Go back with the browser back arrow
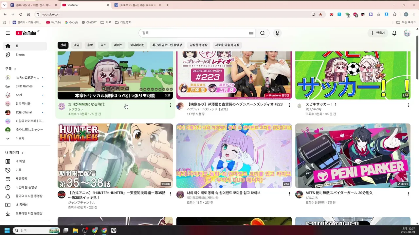 (x=5, y=14)
